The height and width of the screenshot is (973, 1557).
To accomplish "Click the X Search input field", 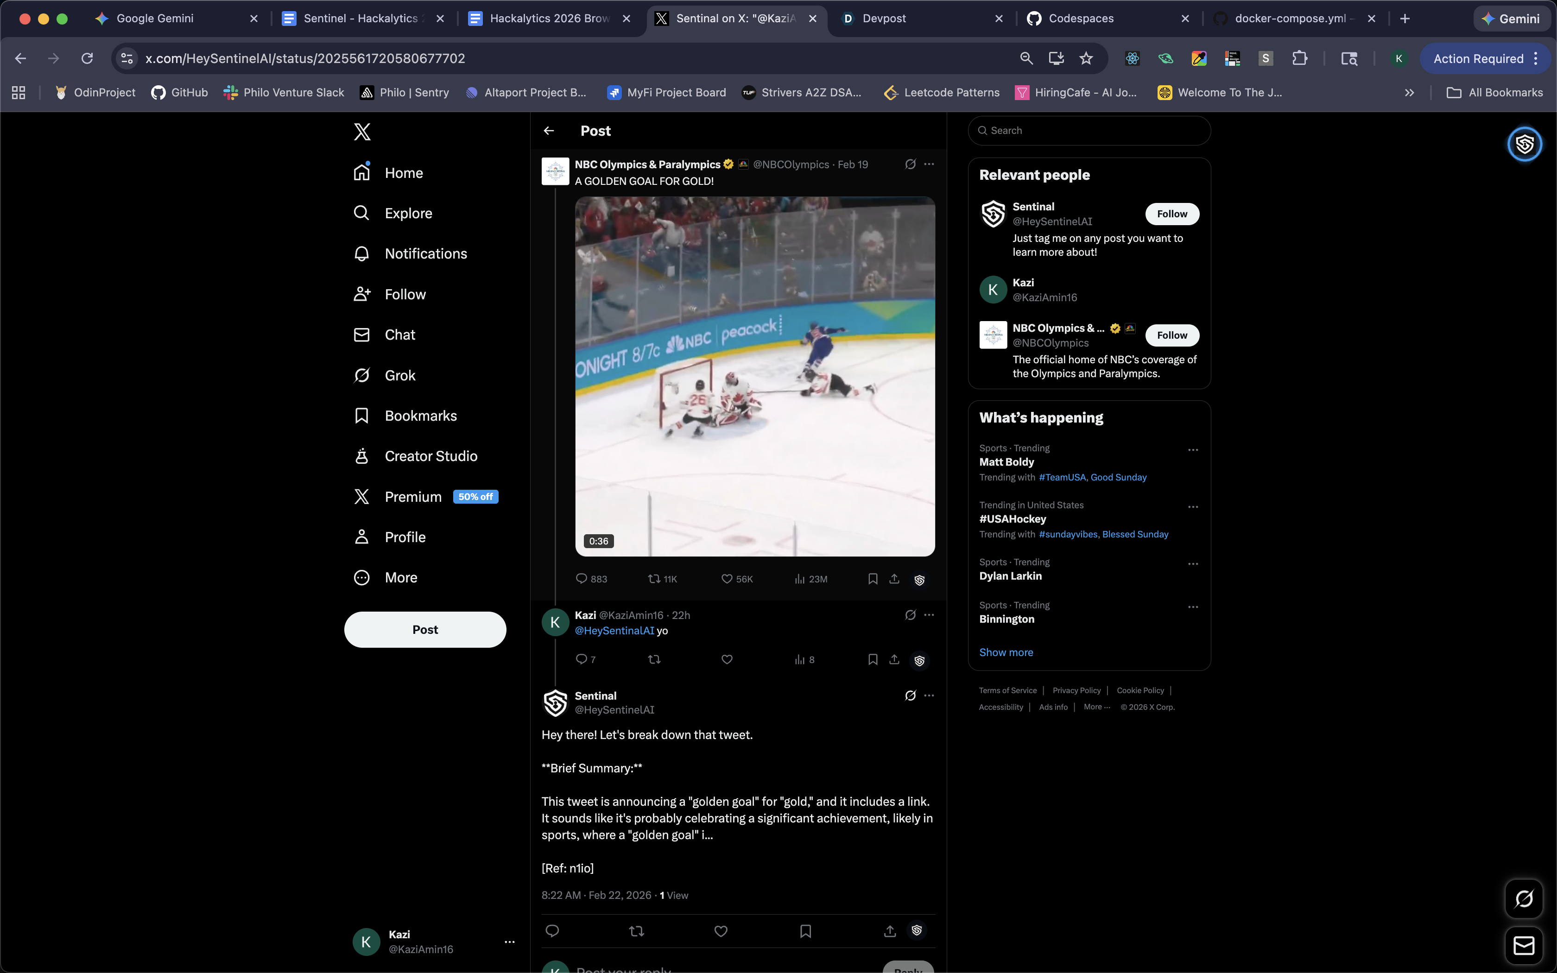I will point(1094,131).
